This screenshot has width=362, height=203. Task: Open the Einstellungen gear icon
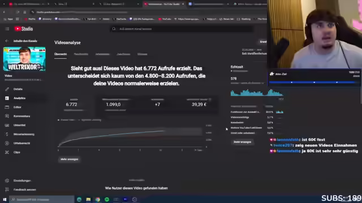tap(7, 180)
